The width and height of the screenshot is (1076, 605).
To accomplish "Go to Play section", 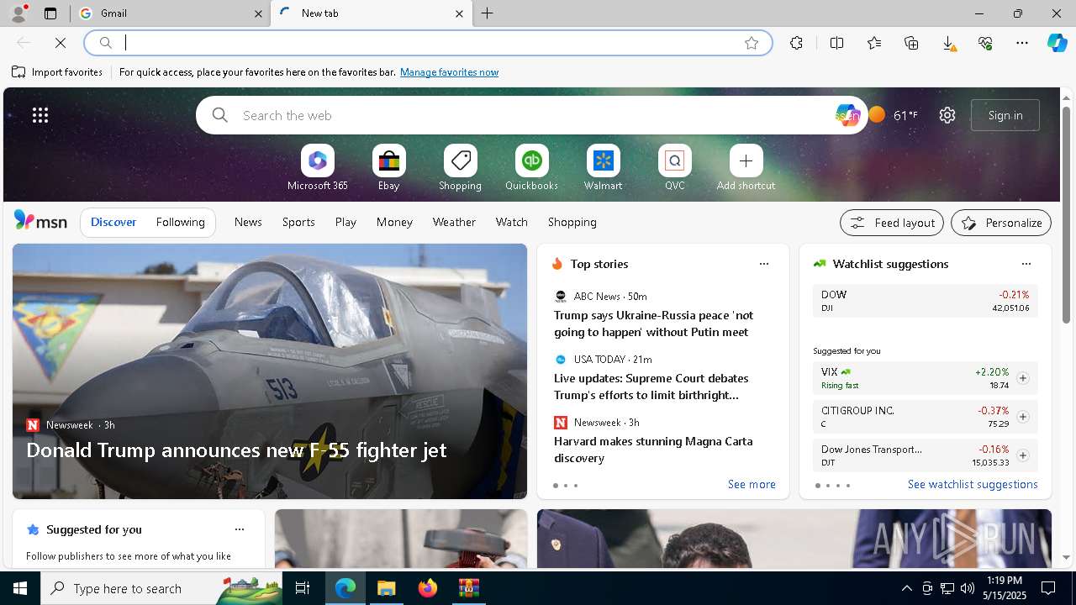I will (x=345, y=222).
